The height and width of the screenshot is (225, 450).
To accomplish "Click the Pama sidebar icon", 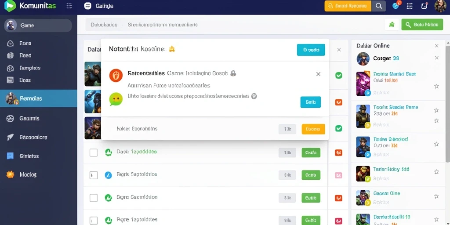I will tap(10, 44).
